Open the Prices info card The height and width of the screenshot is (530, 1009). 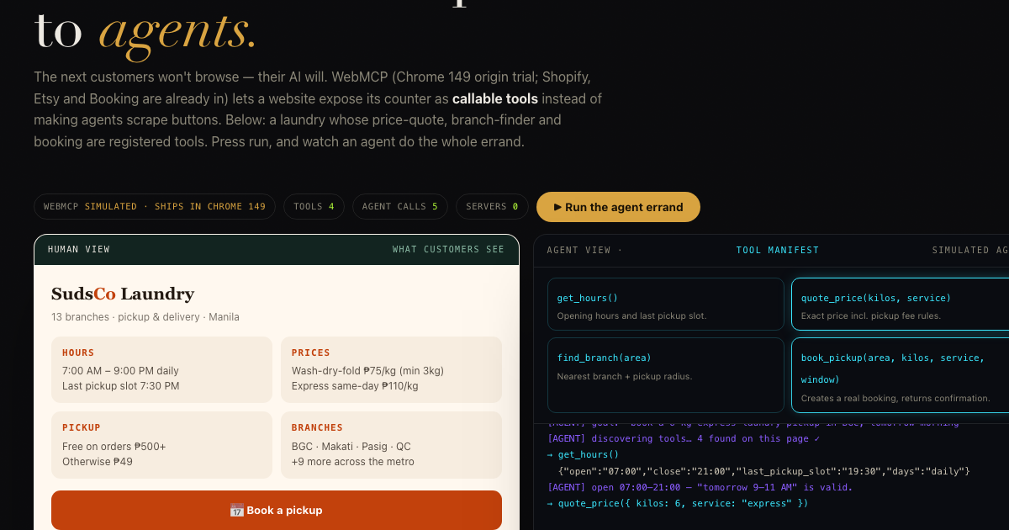click(x=391, y=369)
